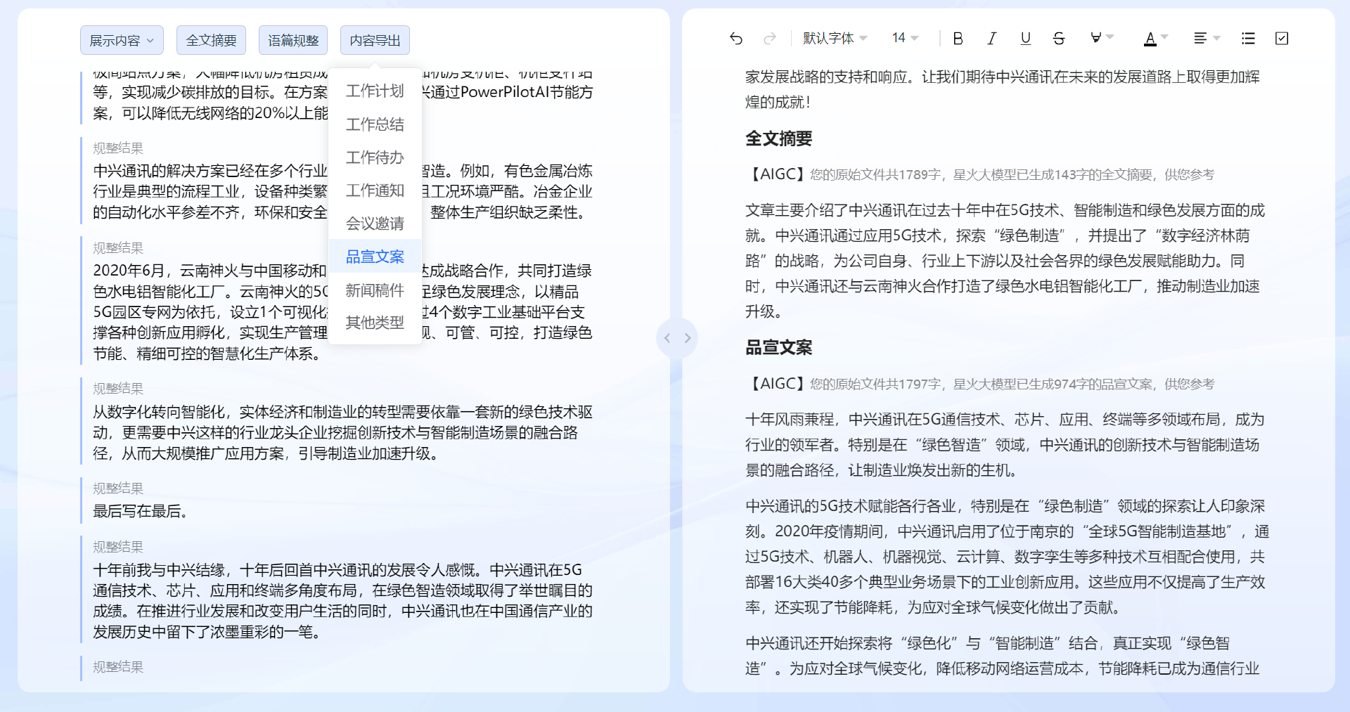This screenshot has height=712, width=1350.
Task: Select 工作计划 from the export menu
Action: click(x=375, y=91)
